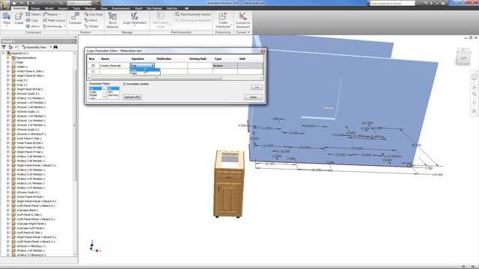Image resolution: width=479 pixels, height=269 pixels.
Task: Switch to the Tools ribbon tab
Action: click(76, 8)
